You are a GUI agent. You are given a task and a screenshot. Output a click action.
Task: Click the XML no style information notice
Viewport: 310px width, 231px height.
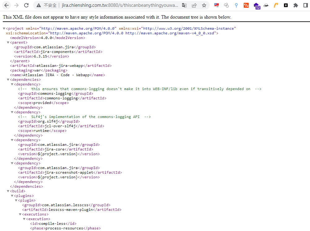click(117, 17)
